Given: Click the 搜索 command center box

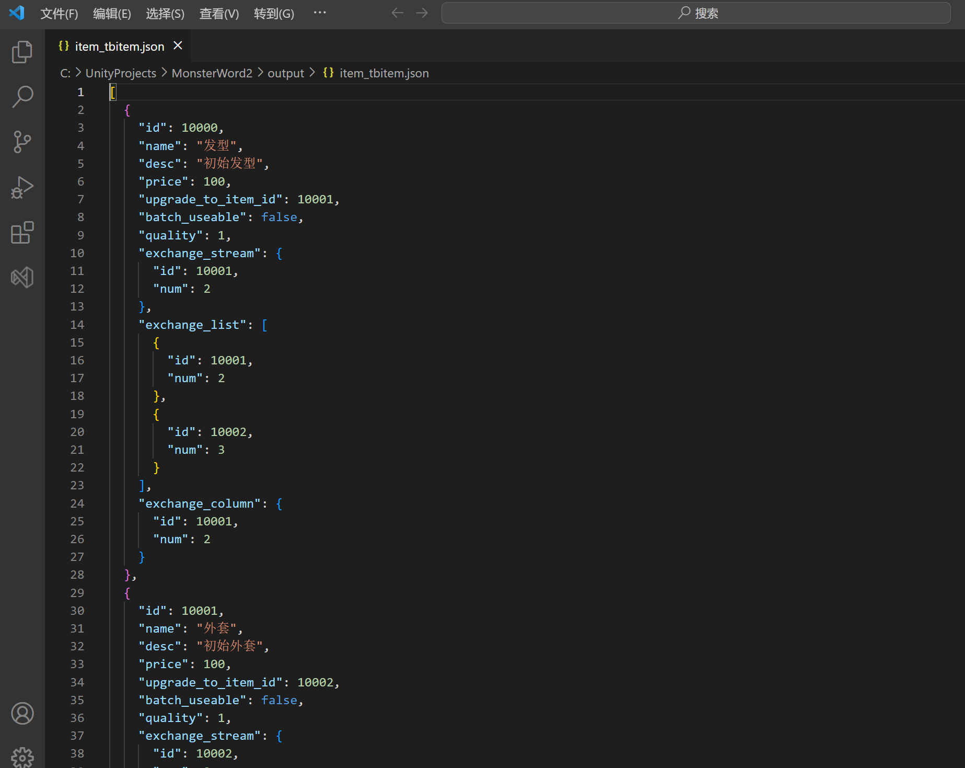Looking at the screenshot, I should 696,13.
